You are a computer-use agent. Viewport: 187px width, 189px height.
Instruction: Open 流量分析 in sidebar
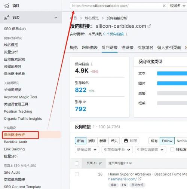coord(11,52)
